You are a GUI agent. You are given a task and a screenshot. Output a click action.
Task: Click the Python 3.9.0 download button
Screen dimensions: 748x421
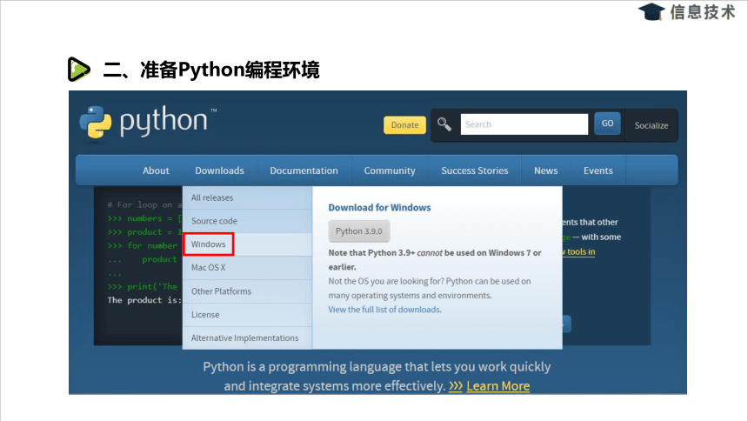click(358, 231)
